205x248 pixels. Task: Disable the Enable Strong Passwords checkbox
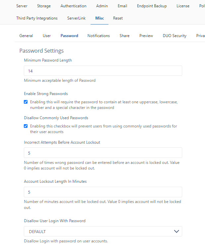[x=25, y=102]
